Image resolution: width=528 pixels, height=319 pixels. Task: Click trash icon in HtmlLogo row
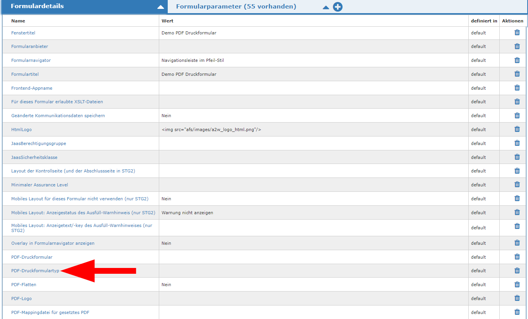click(x=517, y=129)
